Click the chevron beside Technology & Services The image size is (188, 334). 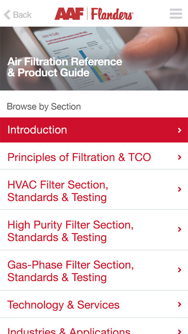coord(180,304)
